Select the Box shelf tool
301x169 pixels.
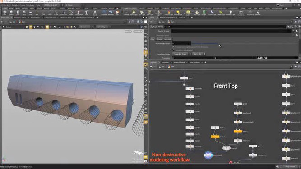tap(5, 13)
